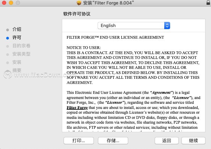211x149 pixels.
Task: Click the blue bullet beside 许可
Action: point(8,38)
